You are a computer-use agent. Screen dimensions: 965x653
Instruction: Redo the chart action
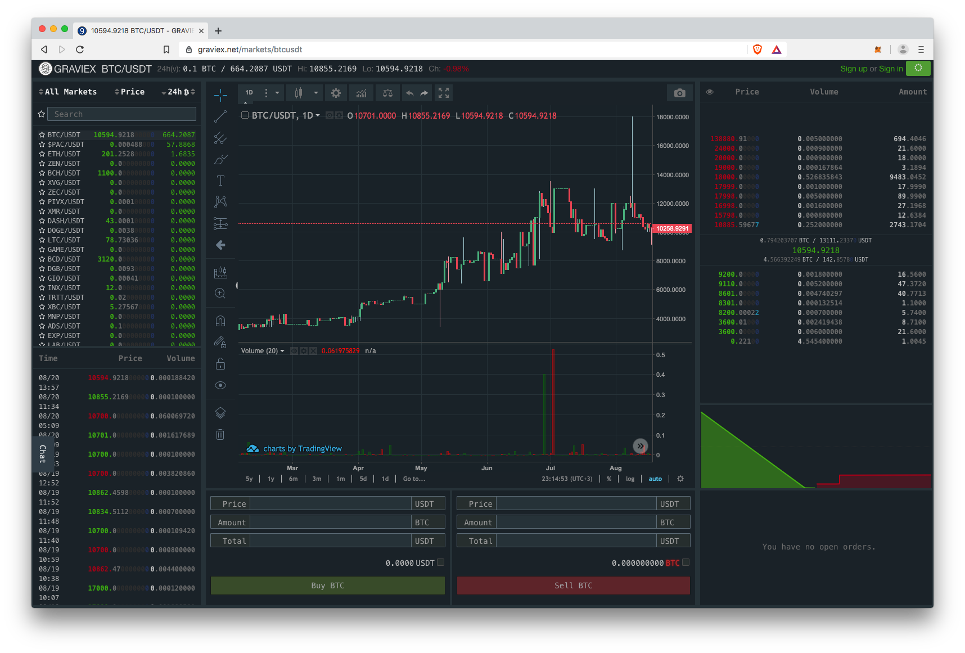[x=424, y=93]
